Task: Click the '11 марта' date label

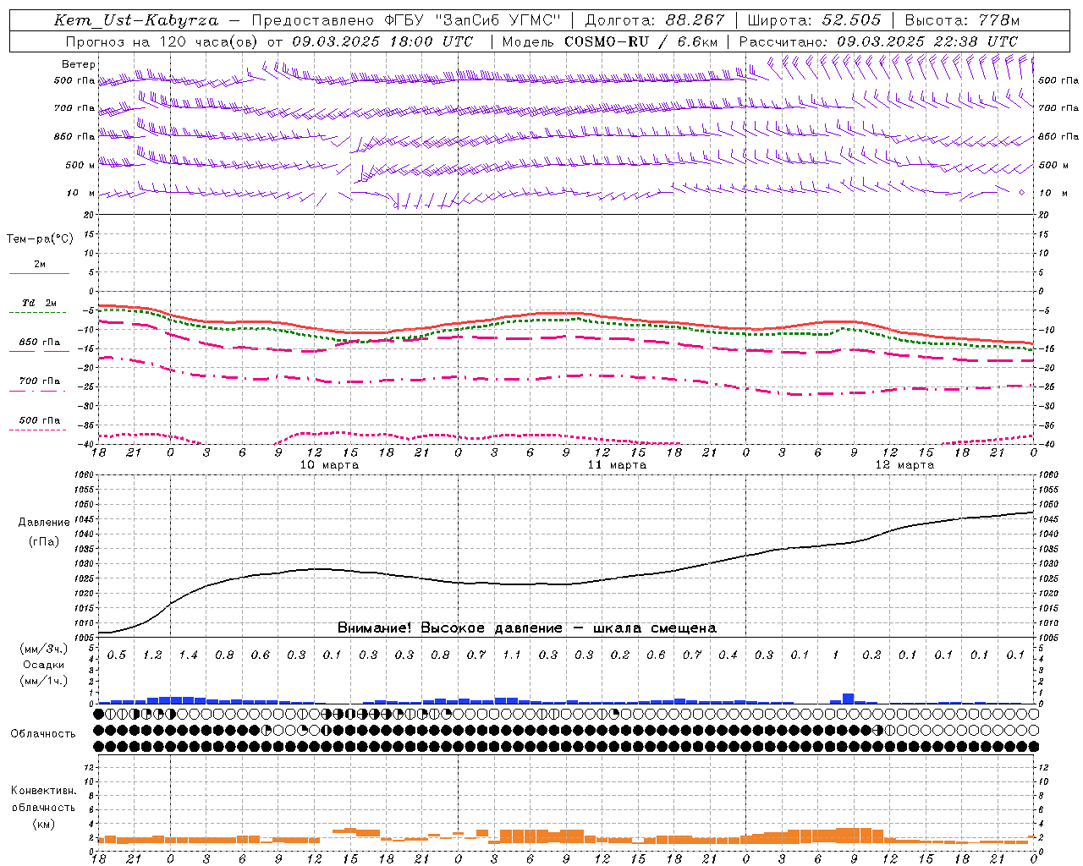Action: pyautogui.click(x=617, y=465)
